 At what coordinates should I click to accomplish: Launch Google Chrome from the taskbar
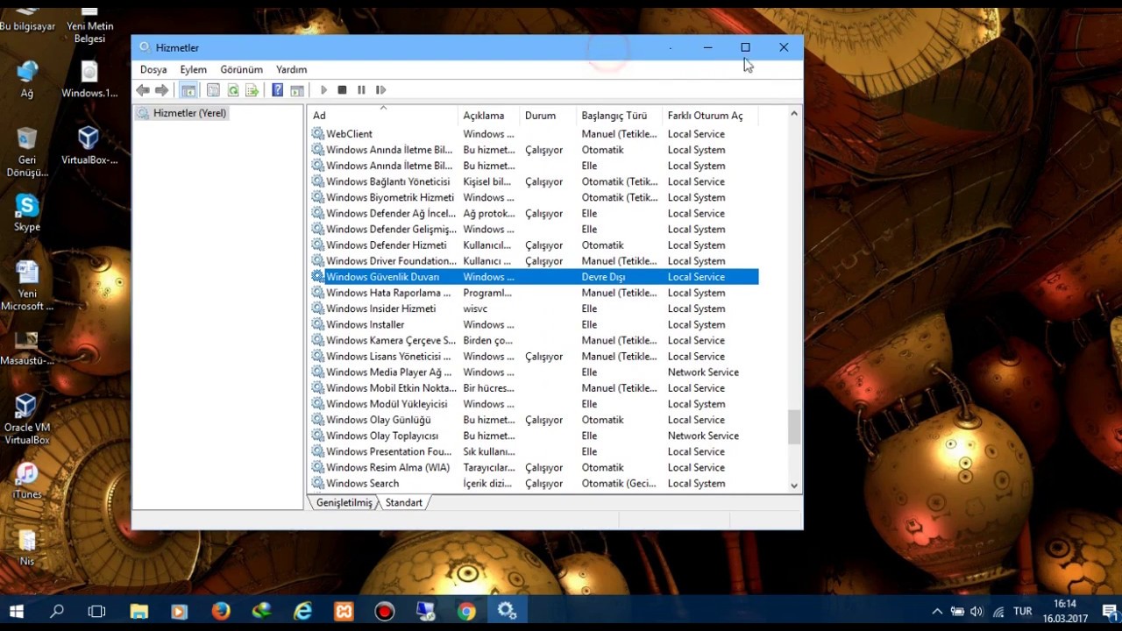click(x=466, y=612)
